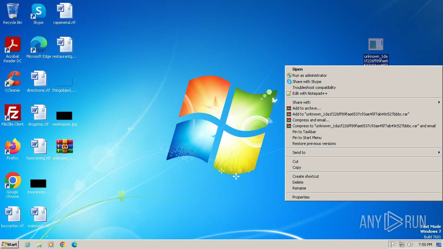Choose Troubleshoot compatibility
This screenshot has width=443, height=249.
(363, 87)
